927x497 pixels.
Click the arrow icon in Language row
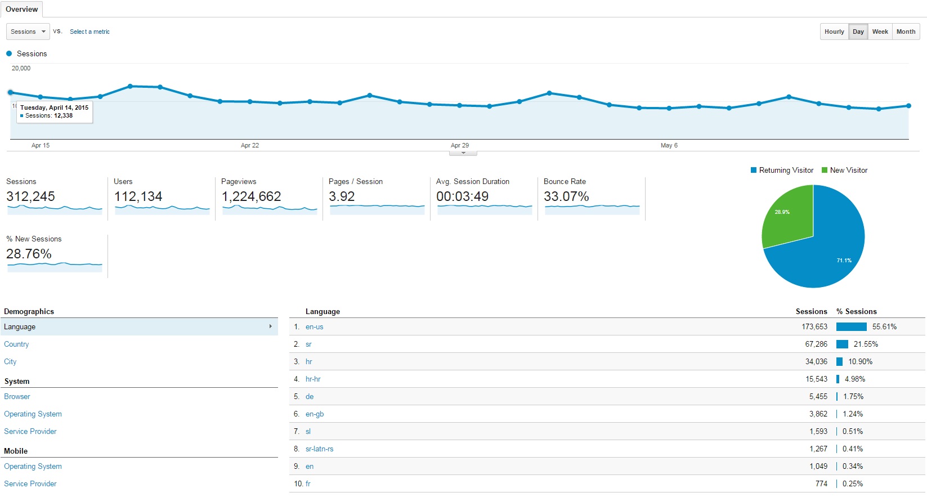[x=270, y=326]
